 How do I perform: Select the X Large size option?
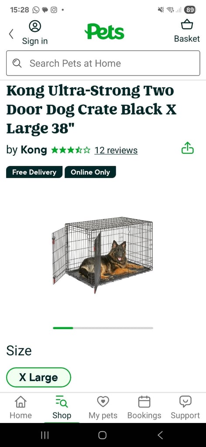click(38, 378)
